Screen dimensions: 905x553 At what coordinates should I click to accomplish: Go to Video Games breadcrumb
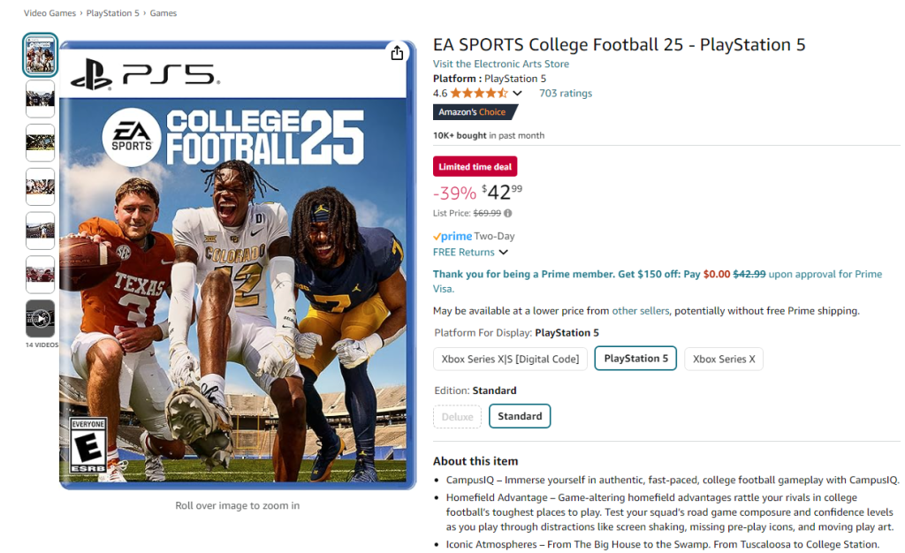coord(49,13)
